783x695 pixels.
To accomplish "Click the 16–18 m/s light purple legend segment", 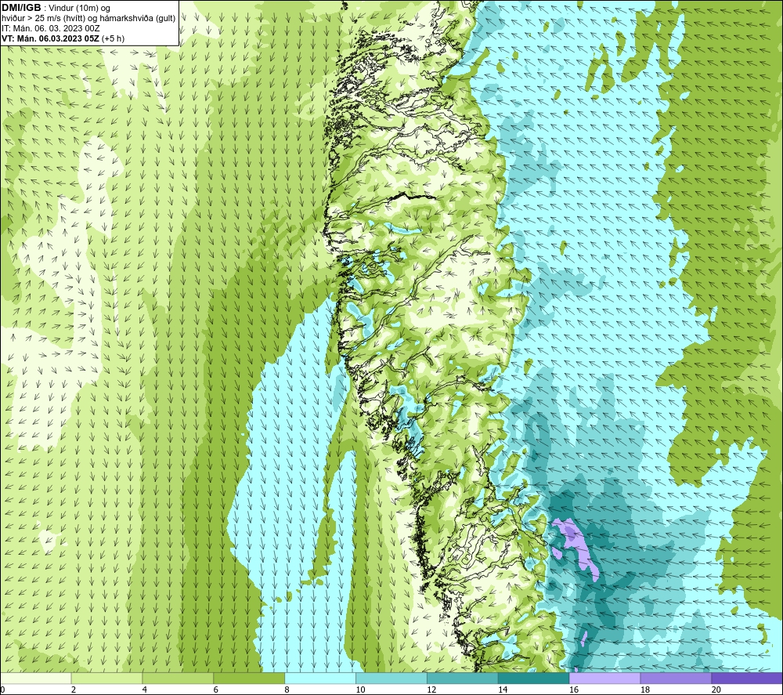I will [x=604, y=678].
